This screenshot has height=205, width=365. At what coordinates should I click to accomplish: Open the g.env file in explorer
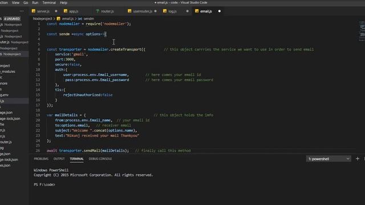(4, 95)
